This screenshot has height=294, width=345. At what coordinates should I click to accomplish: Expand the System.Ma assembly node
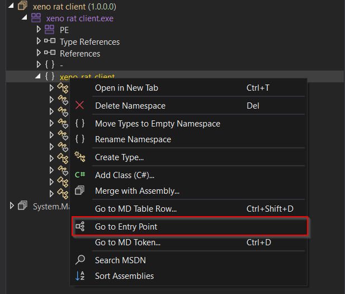pos(13,206)
